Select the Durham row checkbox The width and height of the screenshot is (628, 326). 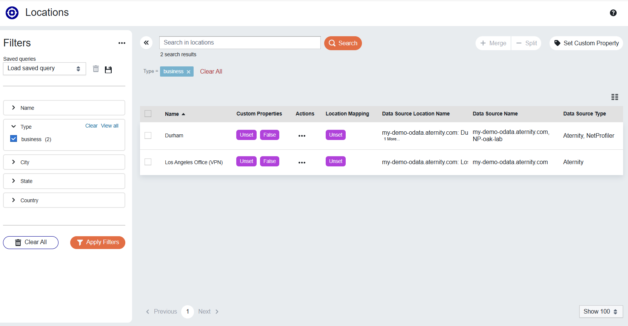coord(148,135)
